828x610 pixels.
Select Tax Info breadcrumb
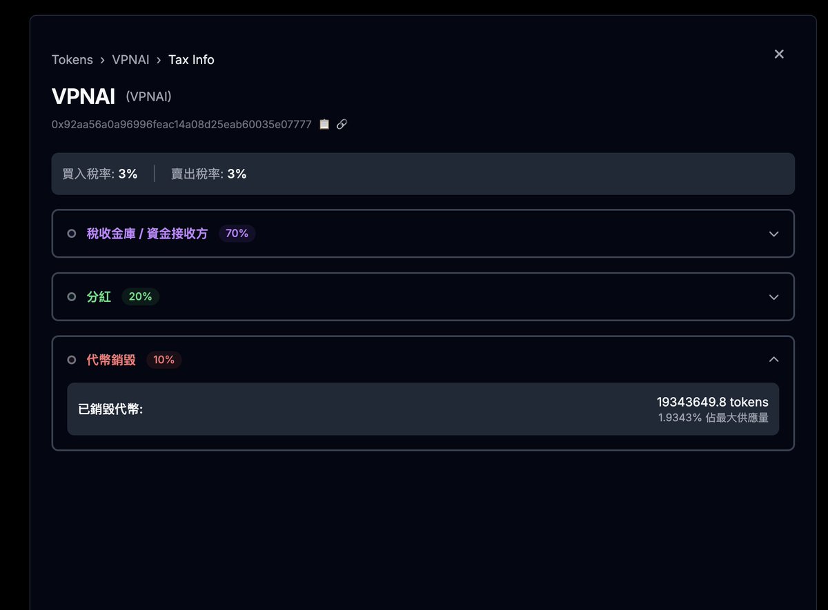[x=191, y=60]
